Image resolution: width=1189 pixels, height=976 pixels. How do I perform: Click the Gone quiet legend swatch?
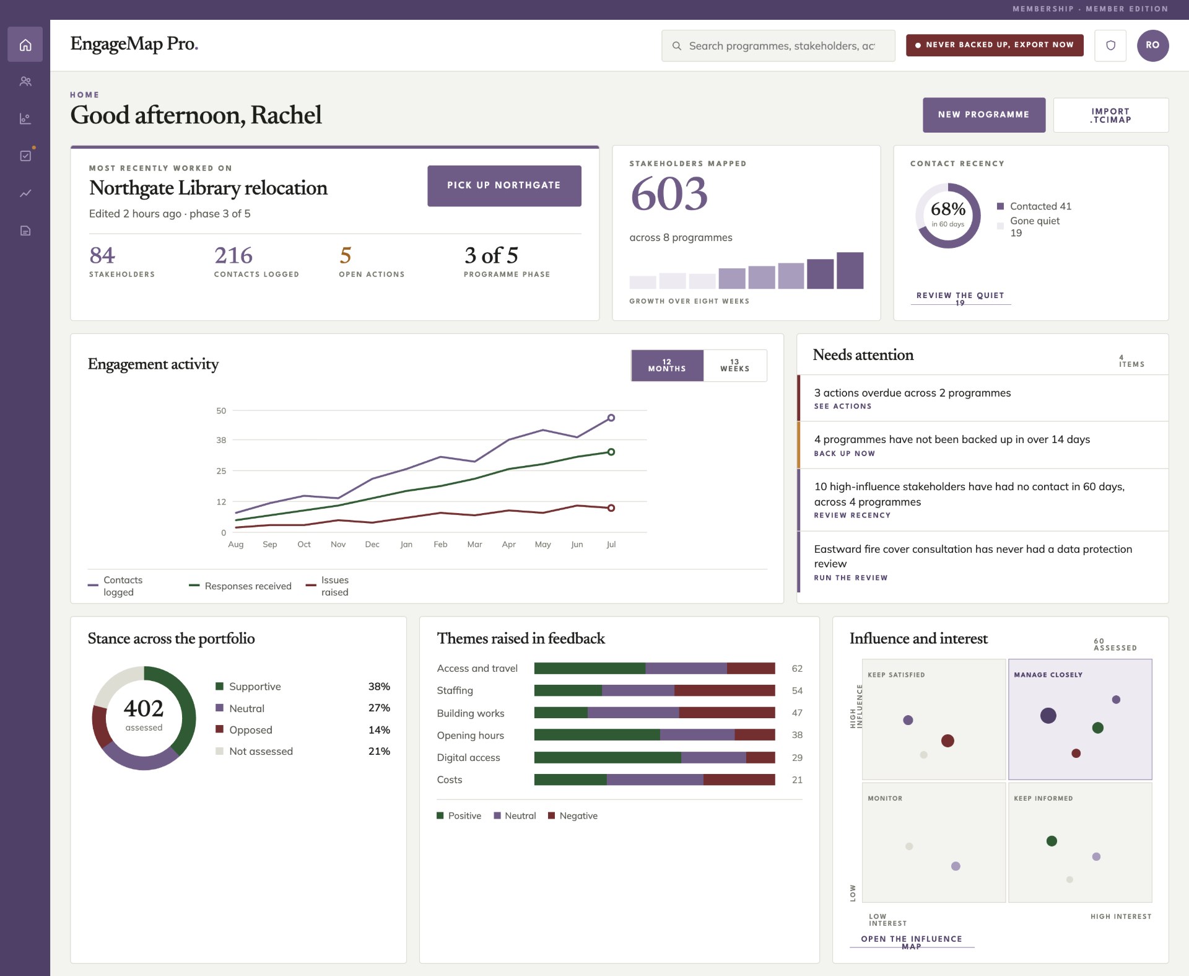[x=1000, y=226]
